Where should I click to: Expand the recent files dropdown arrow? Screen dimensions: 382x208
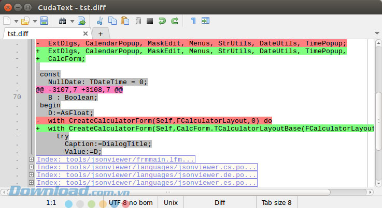point(35,21)
